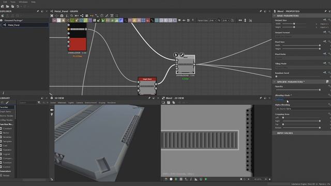Click the document badge icon above Blend node
This screenshot has height=186, width=331.
(x=176, y=55)
